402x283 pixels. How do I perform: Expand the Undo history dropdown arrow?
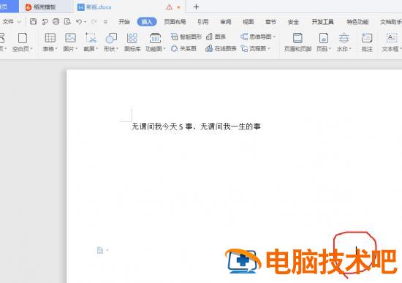(85, 22)
